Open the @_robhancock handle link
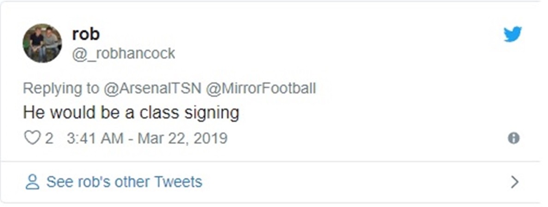 coord(123,53)
